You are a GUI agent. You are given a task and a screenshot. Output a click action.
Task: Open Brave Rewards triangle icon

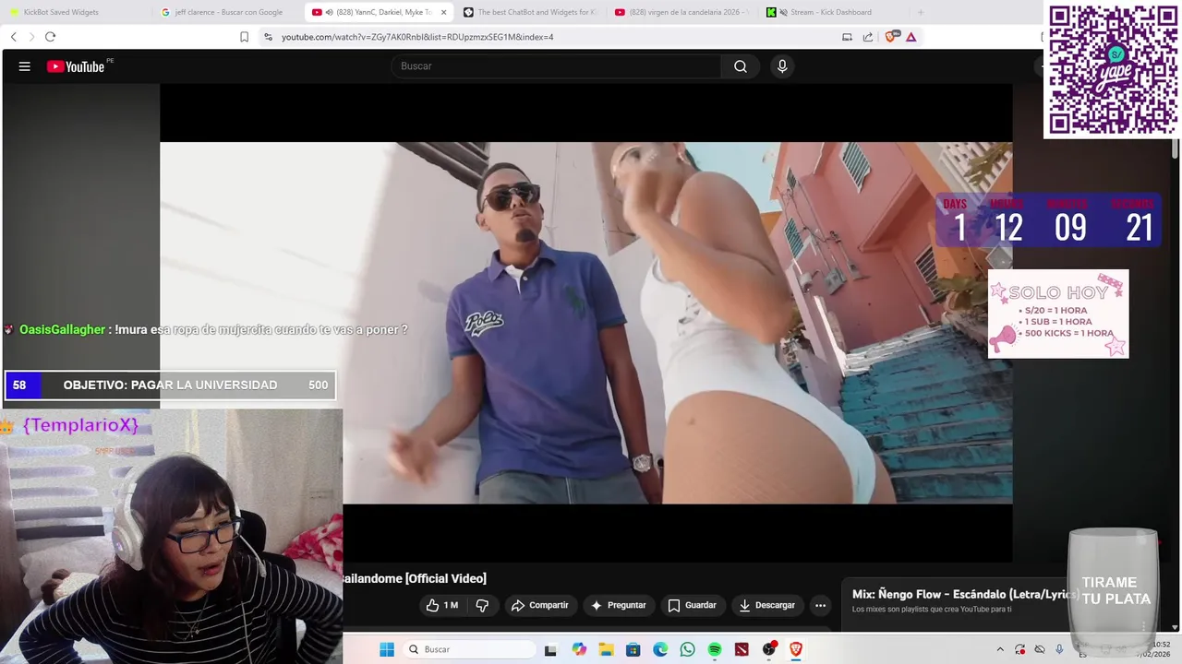(911, 37)
